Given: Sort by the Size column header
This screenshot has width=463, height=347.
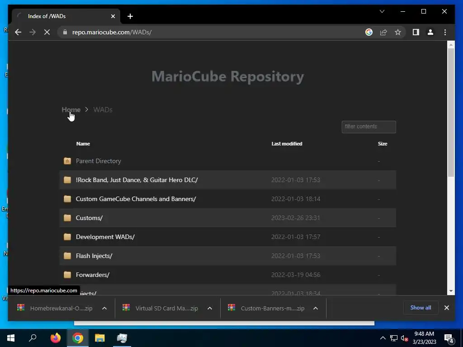Looking at the screenshot, I should 383,144.
